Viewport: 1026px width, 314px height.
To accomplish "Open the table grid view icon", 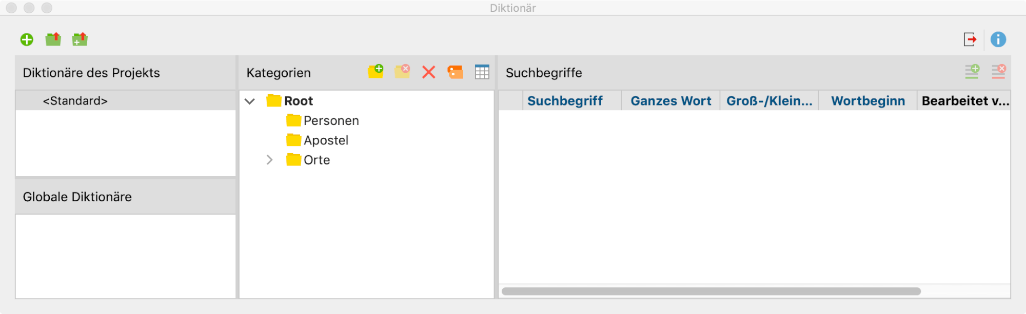I will pyautogui.click(x=482, y=72).
